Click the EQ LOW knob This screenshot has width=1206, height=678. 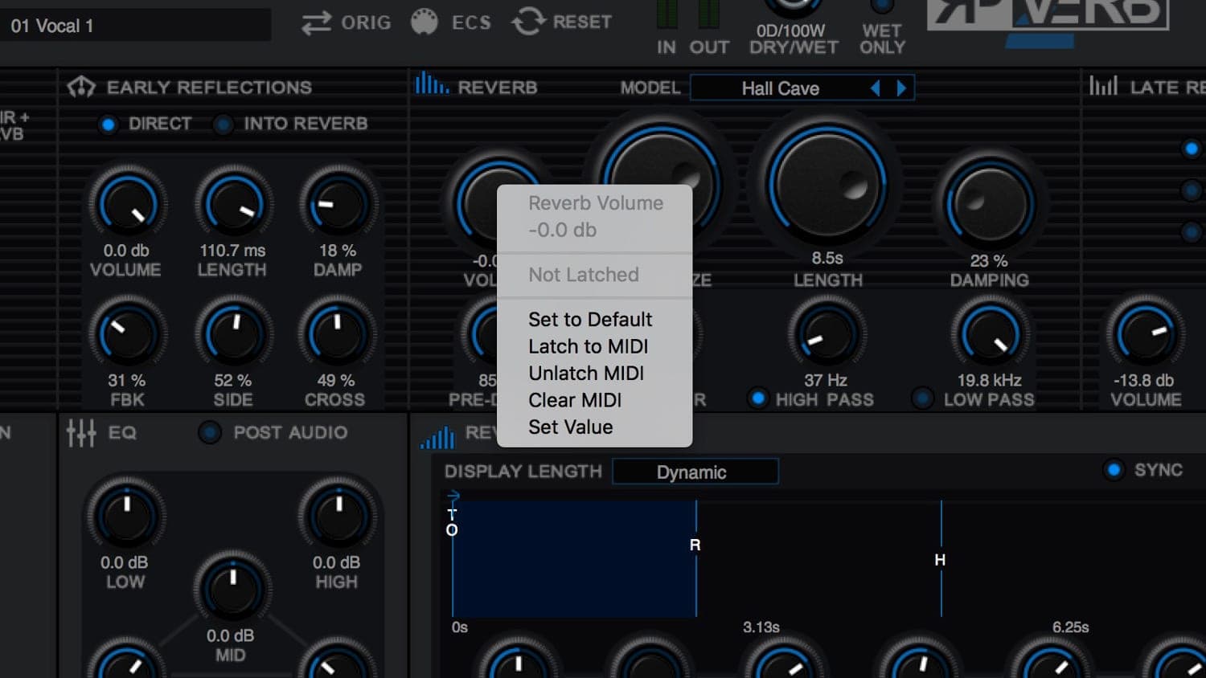(126, 516)
